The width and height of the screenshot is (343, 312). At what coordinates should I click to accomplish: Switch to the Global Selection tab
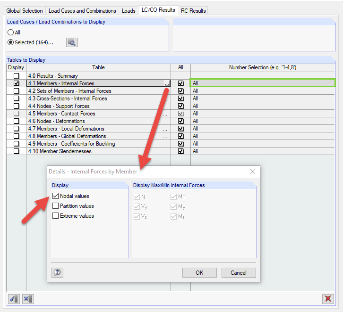click(25, 11)
